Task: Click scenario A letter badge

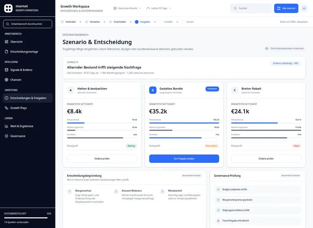Action: click(x=71, y=90)
